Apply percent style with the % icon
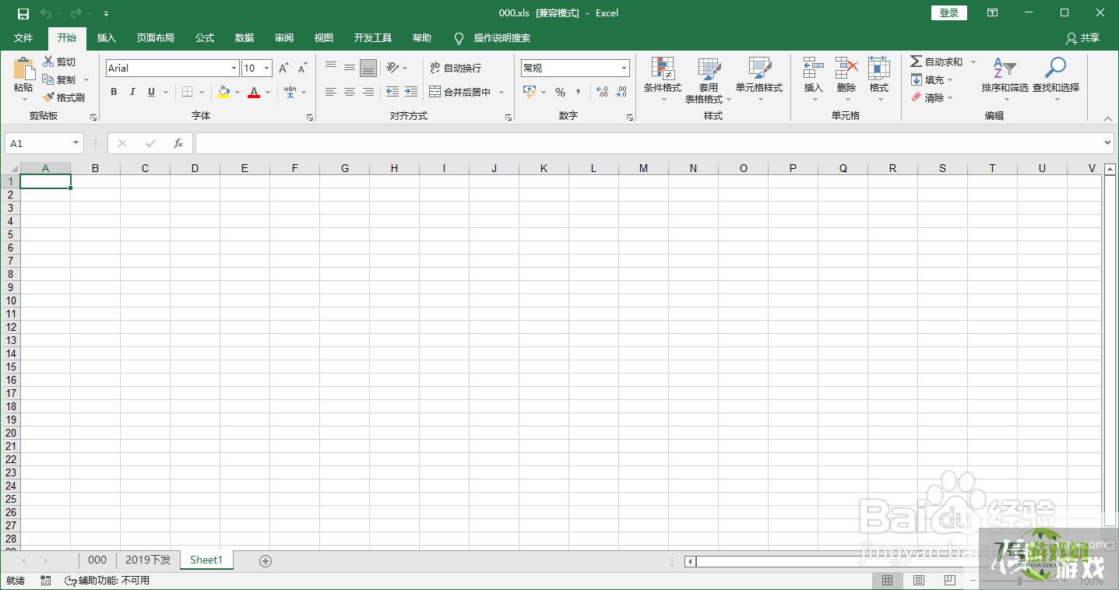Viewport: 1119px width, 590px height. (560, 92)
